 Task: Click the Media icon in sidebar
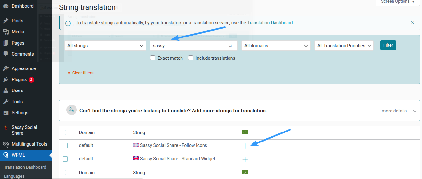6,32
